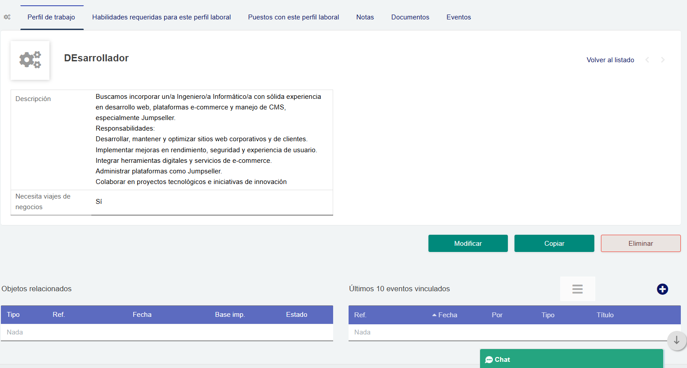The width and height of the screenshot is (687, 368).
Task: Select the Notas tab
Action: 365,17
